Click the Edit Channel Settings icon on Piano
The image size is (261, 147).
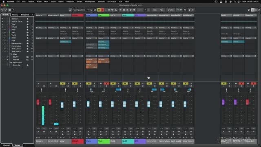pyautogui.click(x=94, y=86)
